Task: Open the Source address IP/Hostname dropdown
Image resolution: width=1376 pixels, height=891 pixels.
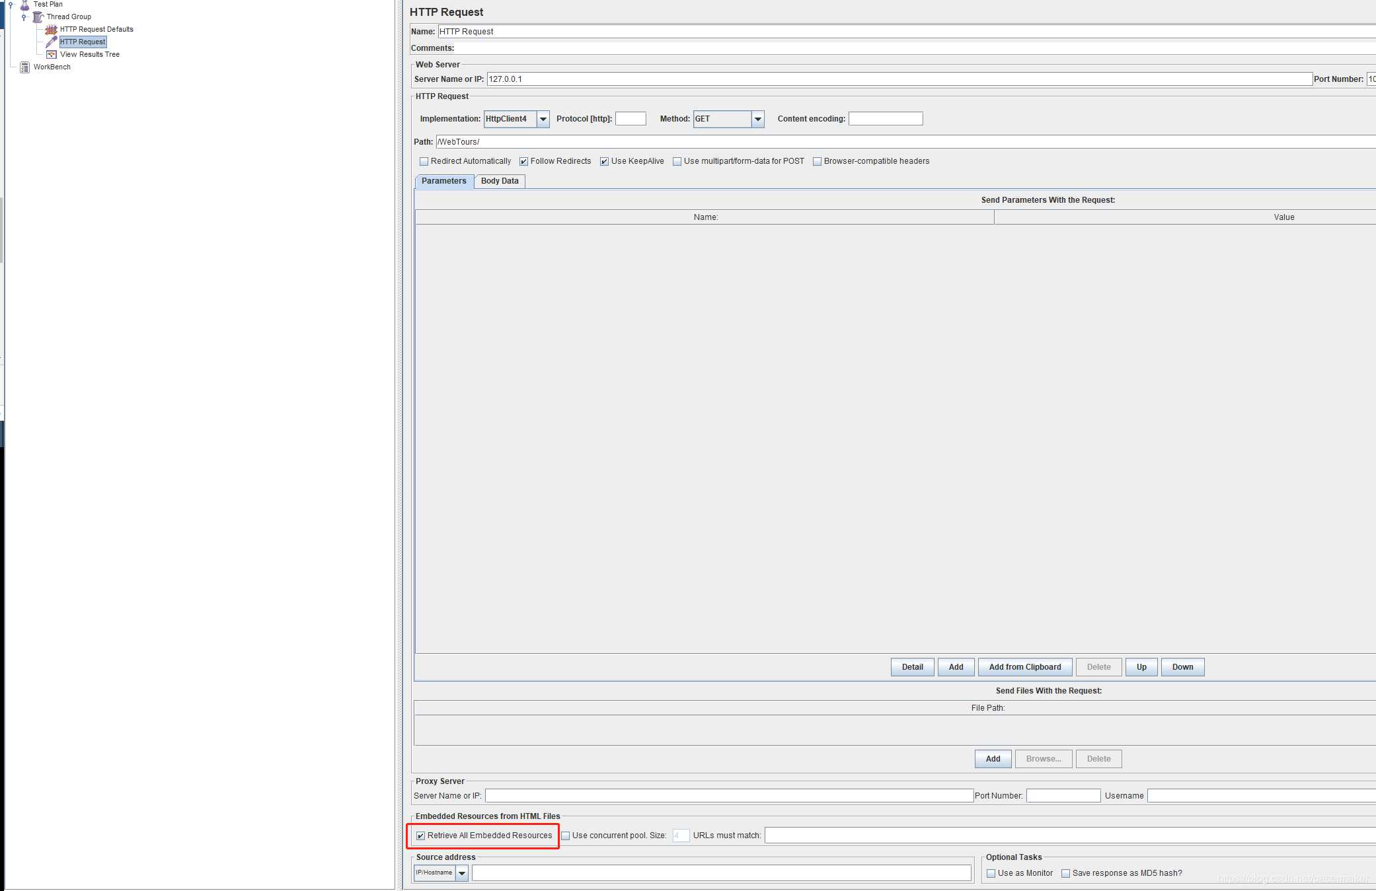Action: 462,873
